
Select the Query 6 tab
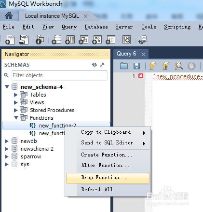pos(126,54)
